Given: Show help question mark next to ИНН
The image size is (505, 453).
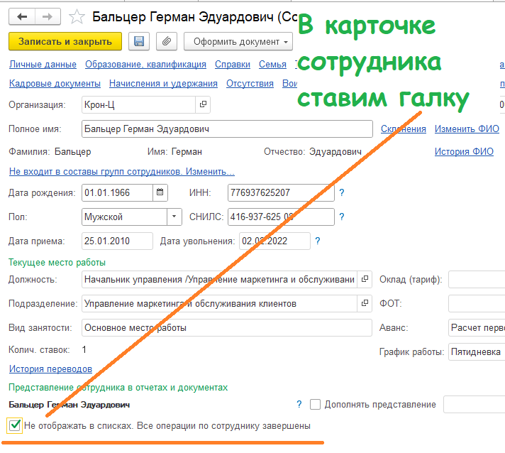Looking at the screenshot, I should coord(342,192).
